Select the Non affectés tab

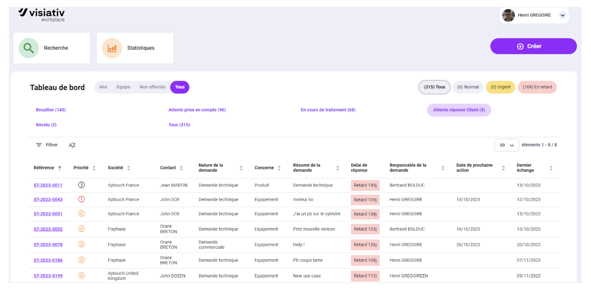click(x=152, y=87)
